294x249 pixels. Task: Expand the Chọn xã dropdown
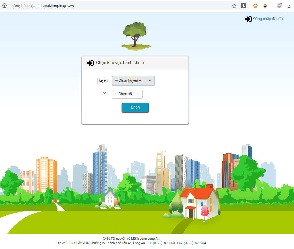pyautogui.click(x=127, y=94)
